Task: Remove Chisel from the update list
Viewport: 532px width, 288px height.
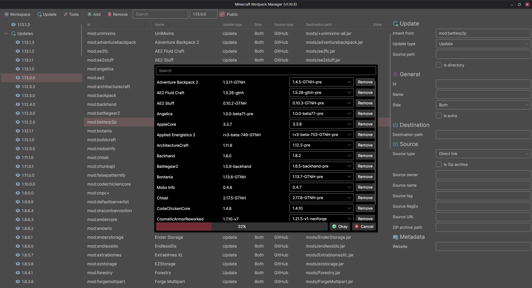Action: [x=365, y=198]
